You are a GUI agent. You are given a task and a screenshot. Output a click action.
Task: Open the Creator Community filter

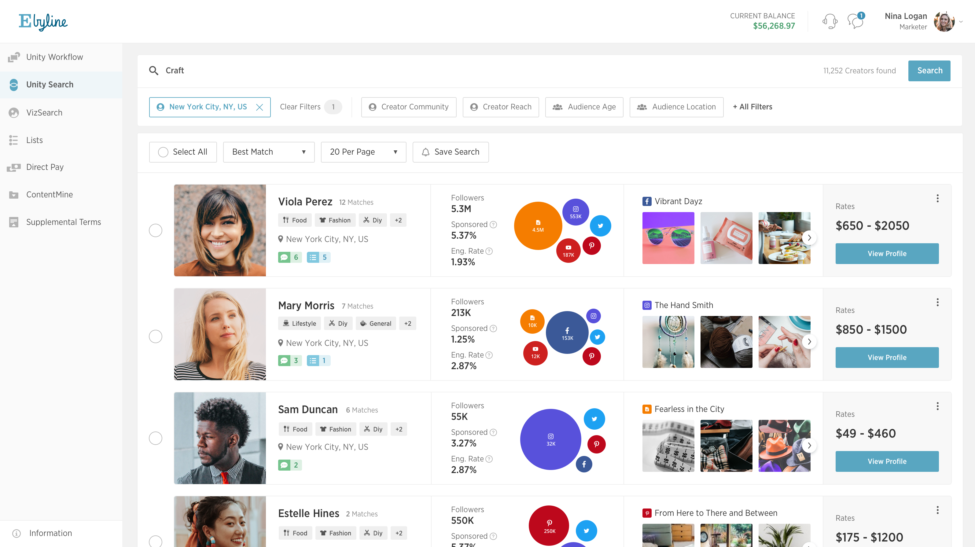pyautogui.click(x=409, y=107)
